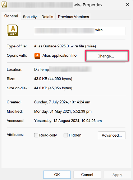Click the 'Attributes:' label

point(15,134)
